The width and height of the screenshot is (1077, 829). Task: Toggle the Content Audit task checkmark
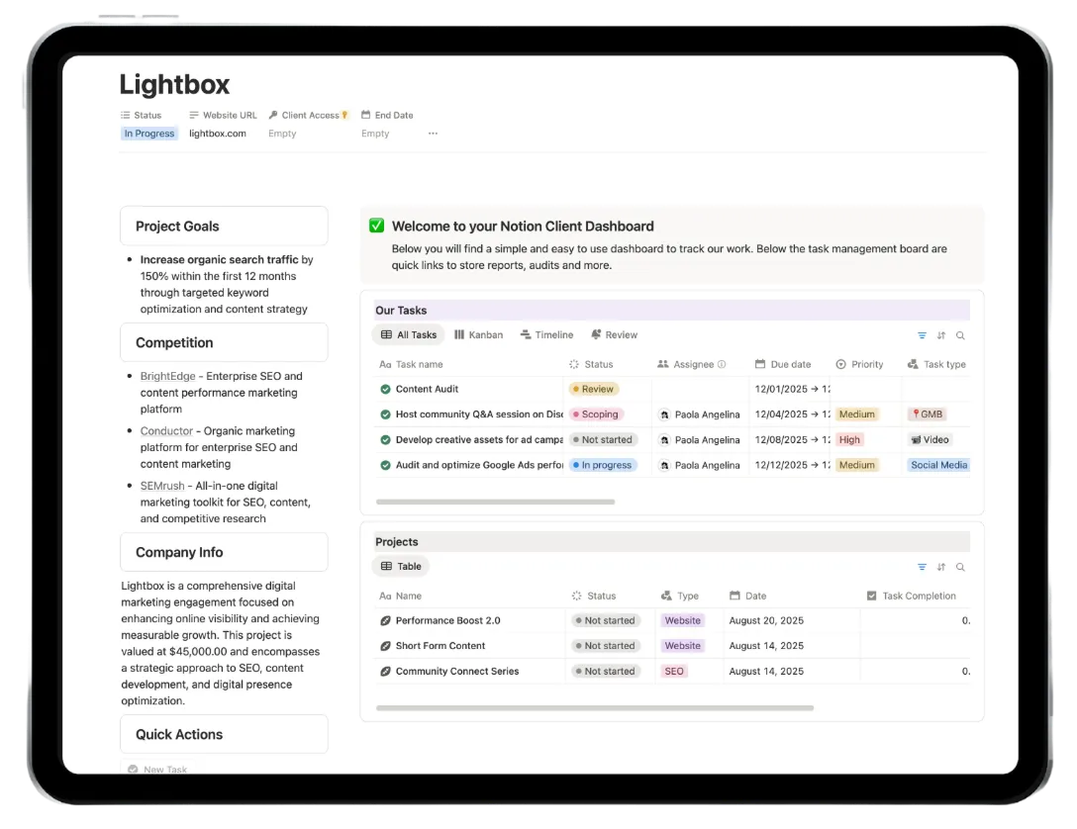click(x=385, y=390)
